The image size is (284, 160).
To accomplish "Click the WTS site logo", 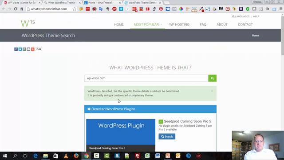I will coord(28,24).
